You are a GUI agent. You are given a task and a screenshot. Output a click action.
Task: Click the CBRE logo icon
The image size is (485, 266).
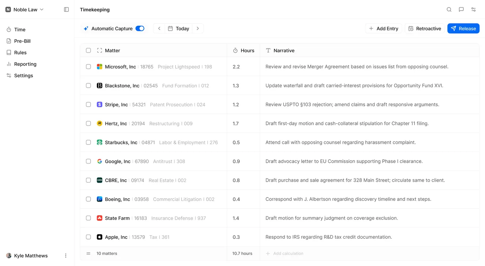99,180
